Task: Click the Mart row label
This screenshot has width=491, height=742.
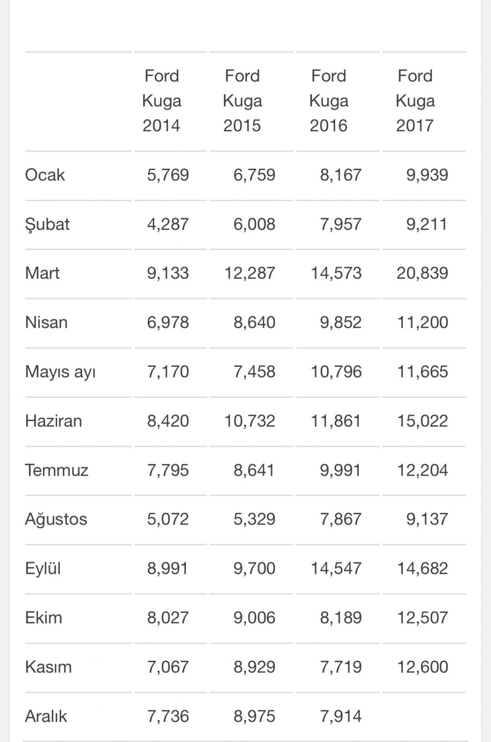Action: tap(42, 273)
